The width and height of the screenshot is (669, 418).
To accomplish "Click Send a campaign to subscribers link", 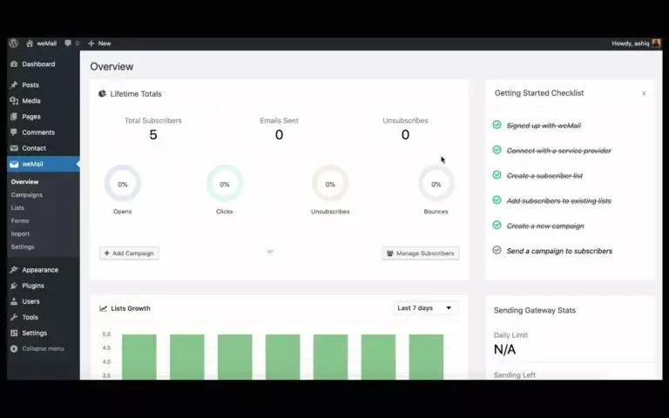I will click(559, 251).
